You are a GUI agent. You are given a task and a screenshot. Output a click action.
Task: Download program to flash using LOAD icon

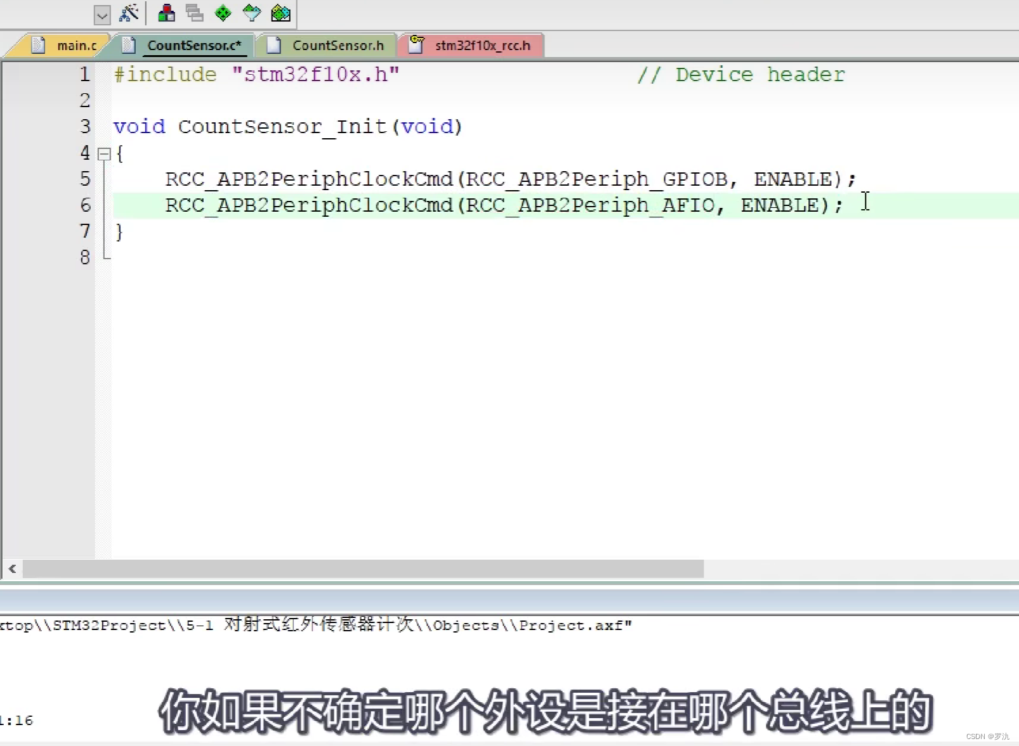167,13
